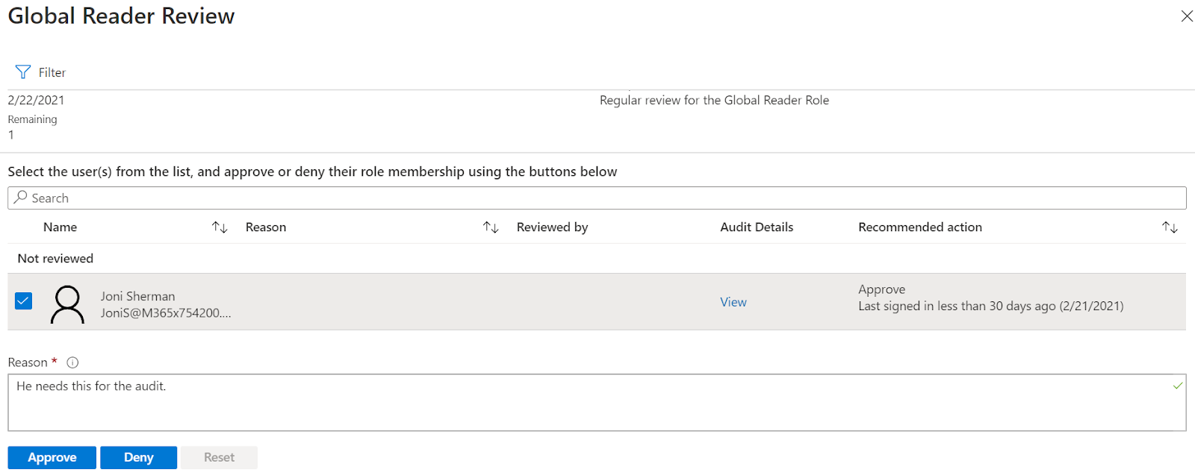Click the Name column header
The width and height of the screenshot is (1195, 475).
(60, 227)
